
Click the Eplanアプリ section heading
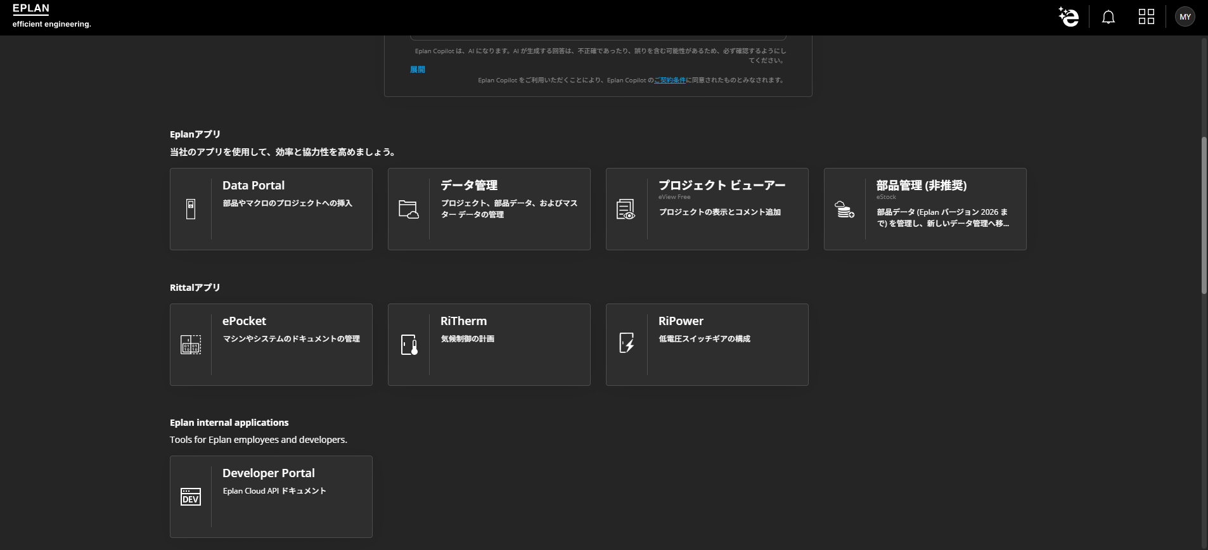[195, 134]
